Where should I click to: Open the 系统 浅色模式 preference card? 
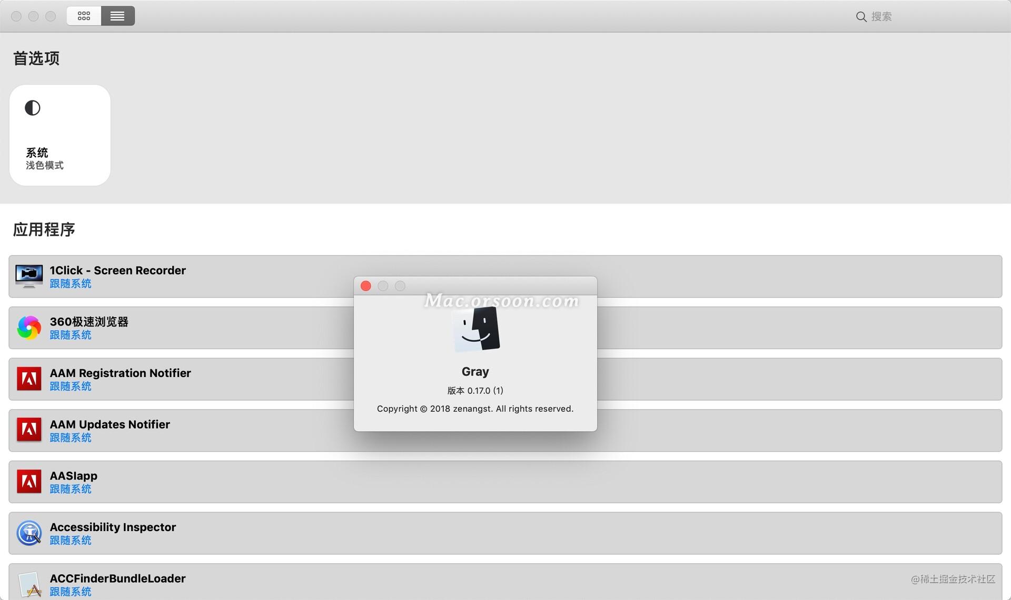tap(60, 135)
